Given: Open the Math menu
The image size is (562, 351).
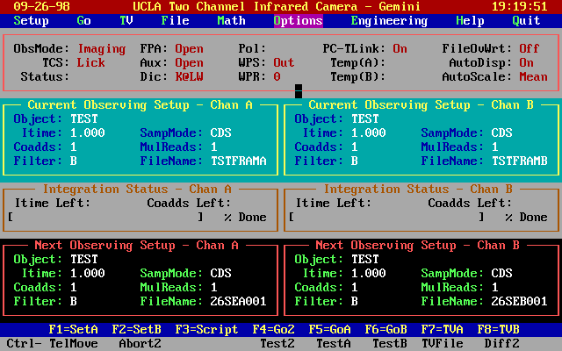Looking at the screenshot, I should pyautogui.click(x=232, y=21).
